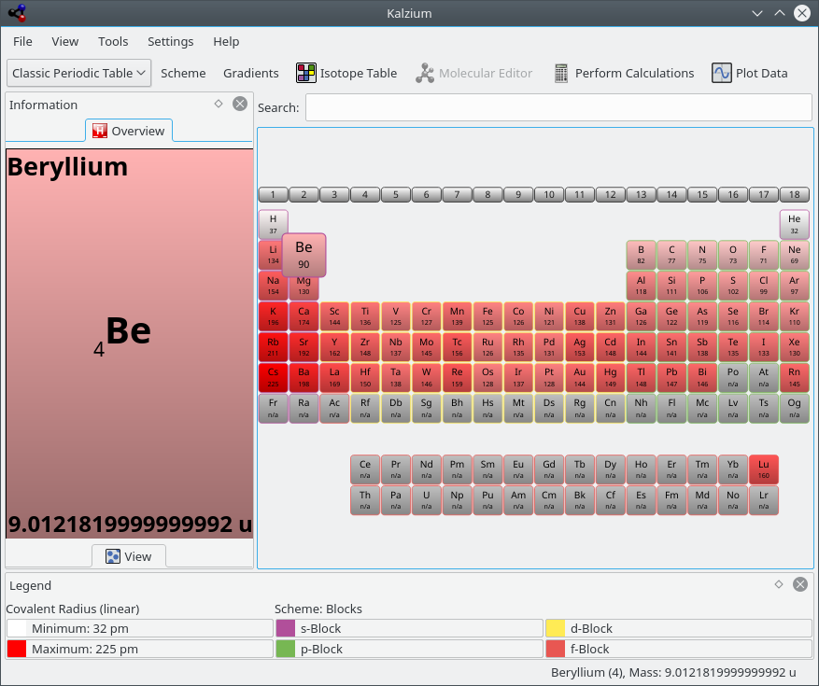Open the File menu
This screenshot has height=686, width=819.
click(x=22, y=41)
